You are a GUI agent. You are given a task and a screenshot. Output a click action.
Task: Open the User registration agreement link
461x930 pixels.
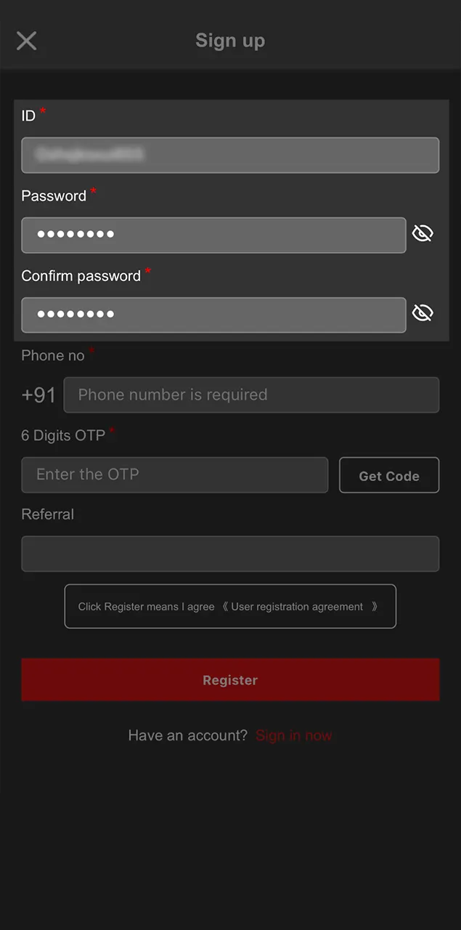point(297,607)
